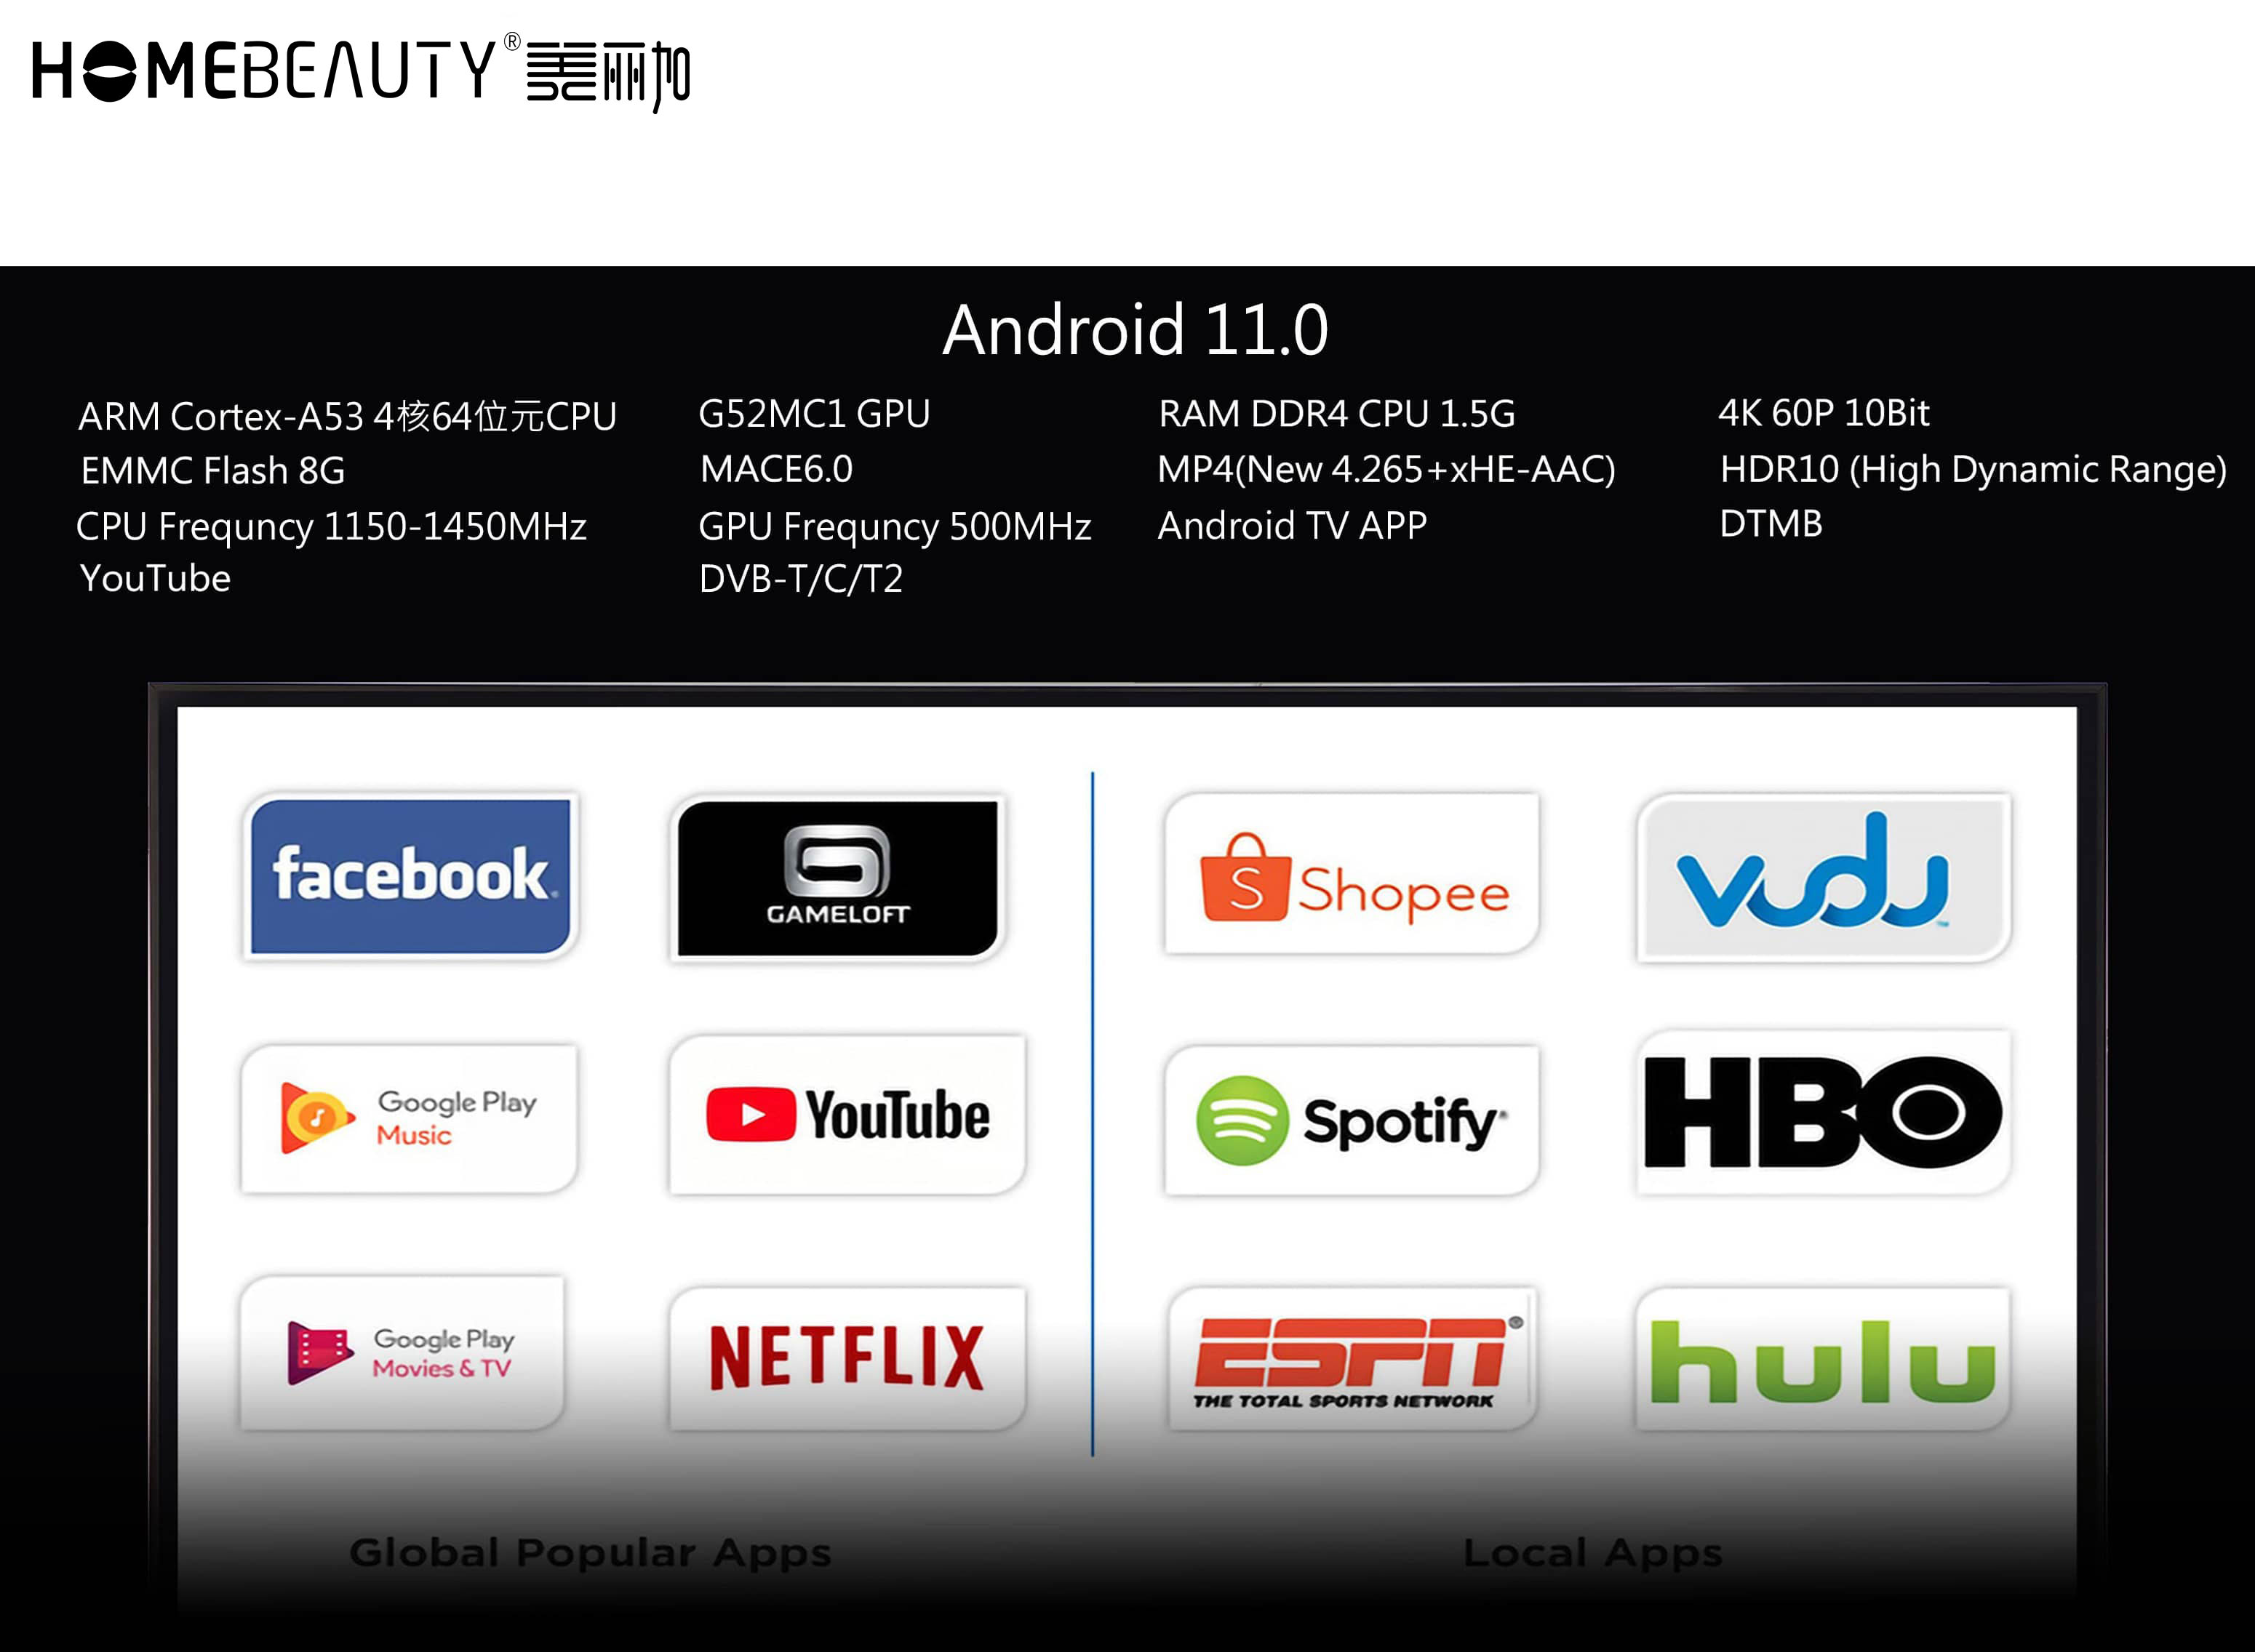Launch Google Play Music tile

coord(410,1118)
